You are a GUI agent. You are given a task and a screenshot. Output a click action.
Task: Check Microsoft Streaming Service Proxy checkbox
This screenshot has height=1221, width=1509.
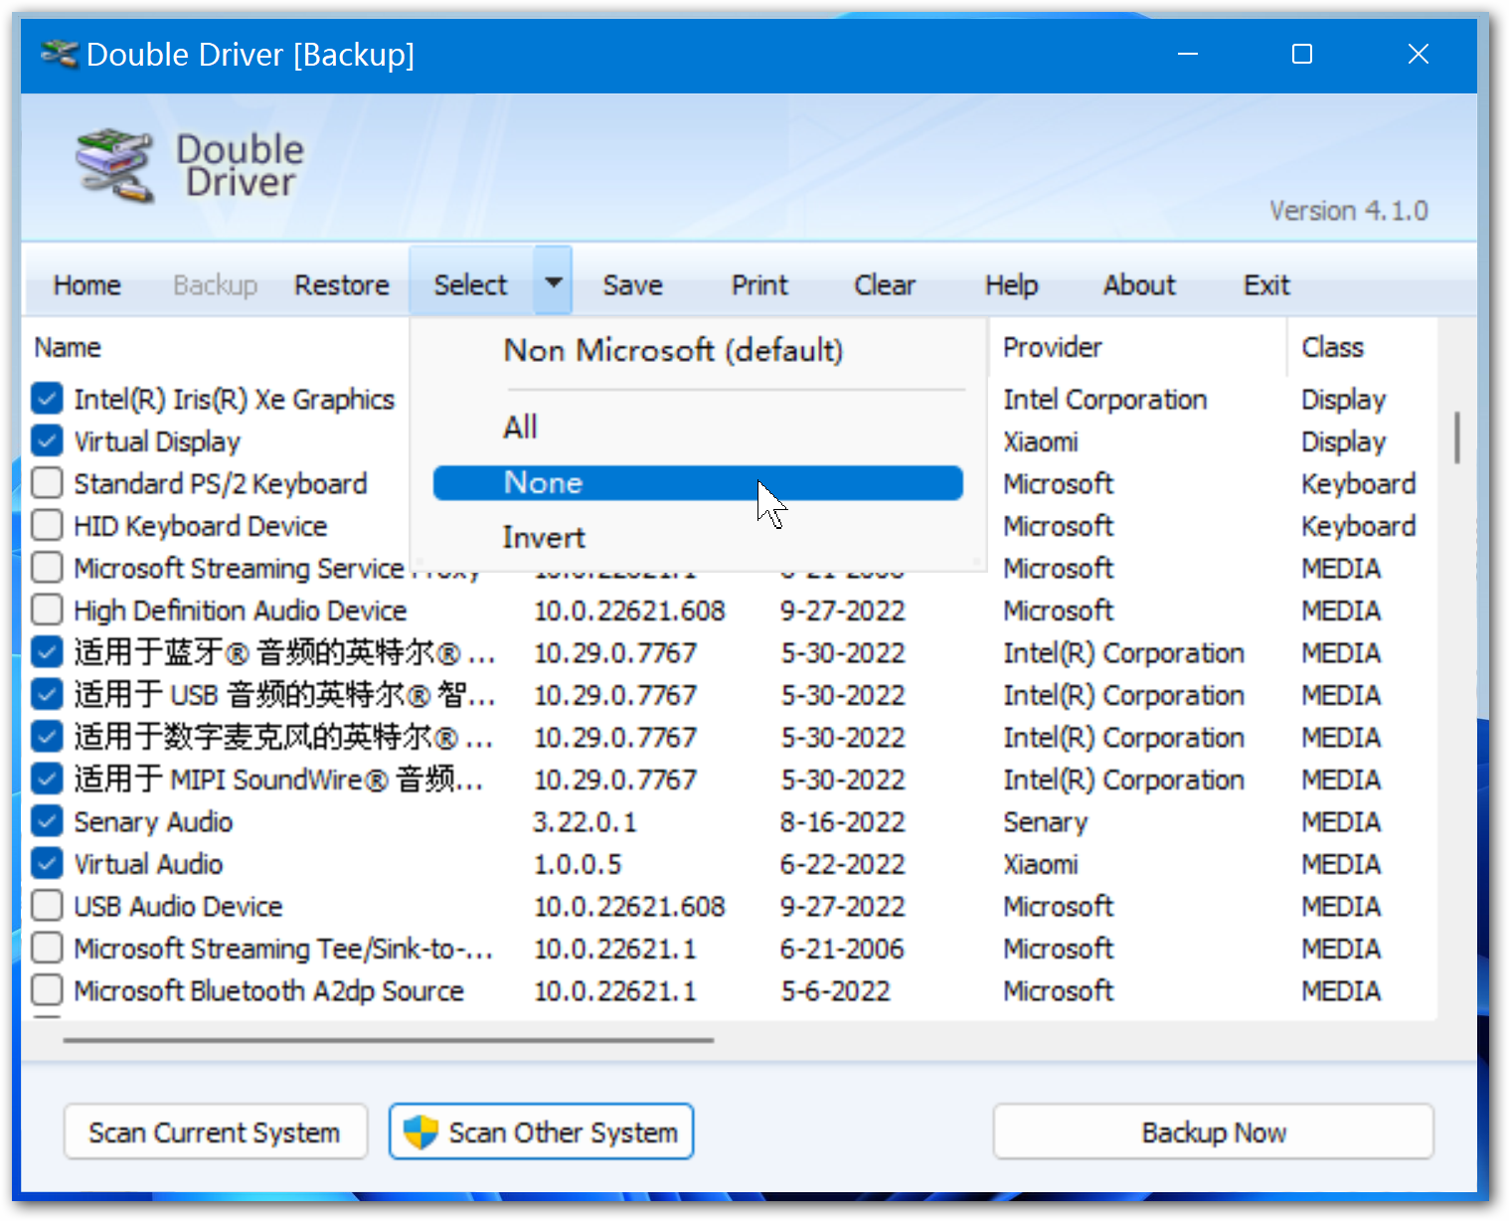47,568
